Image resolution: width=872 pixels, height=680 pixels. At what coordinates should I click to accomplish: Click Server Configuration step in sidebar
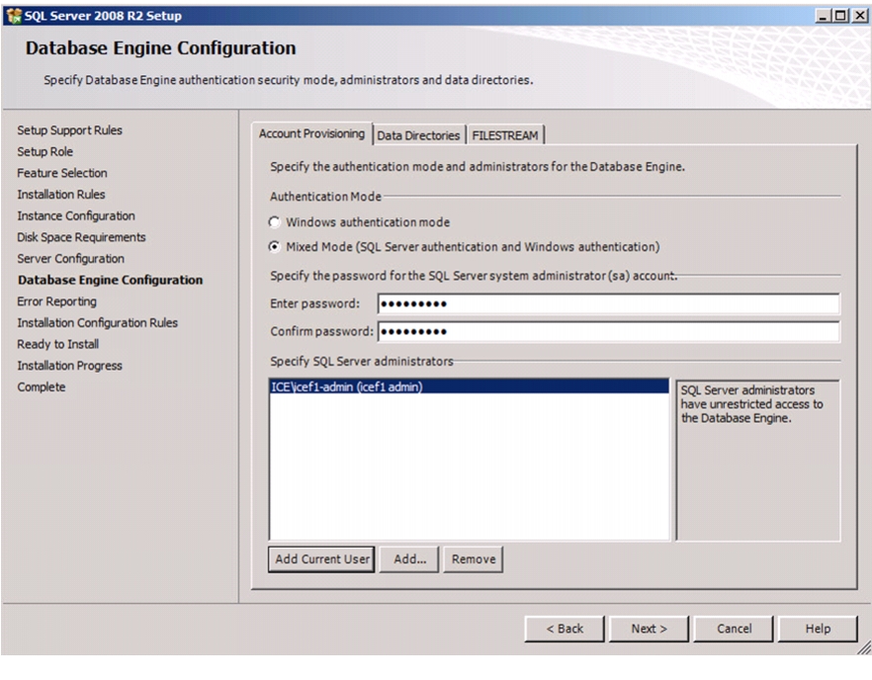(x=70, y=259)
